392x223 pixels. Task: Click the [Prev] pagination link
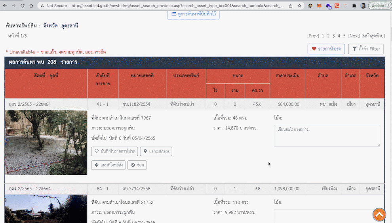pos(313,36)
